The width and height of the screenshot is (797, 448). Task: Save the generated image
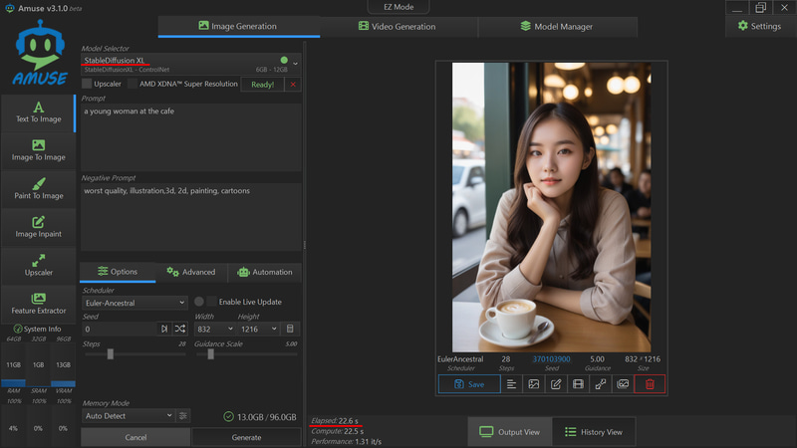pyautogui.click(x=469, y=384)
